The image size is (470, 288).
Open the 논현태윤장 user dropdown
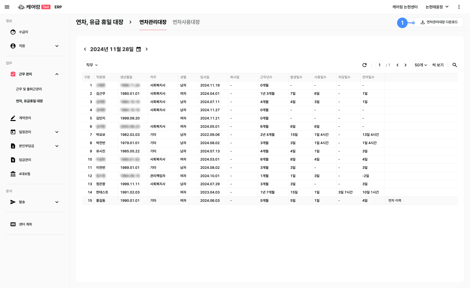click(437, 7)
